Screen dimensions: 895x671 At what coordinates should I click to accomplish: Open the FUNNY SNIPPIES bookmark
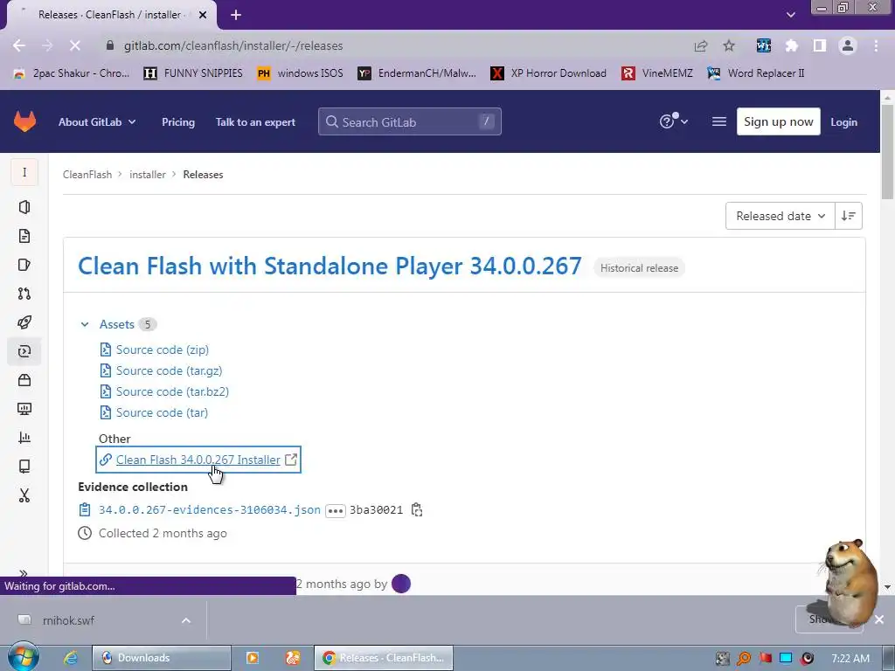pyautogui.click(x=193, y=73)
